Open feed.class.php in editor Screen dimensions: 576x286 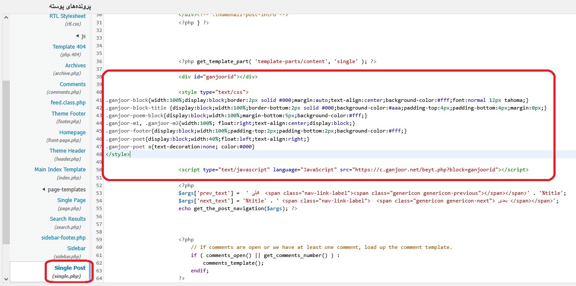[x=68, y=103]
